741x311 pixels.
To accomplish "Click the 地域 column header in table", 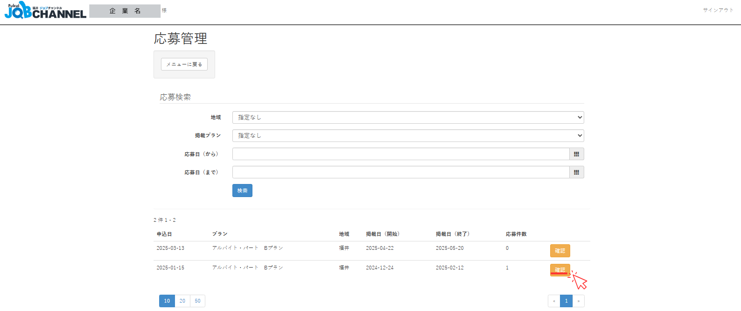I will (x=344, y=234).
